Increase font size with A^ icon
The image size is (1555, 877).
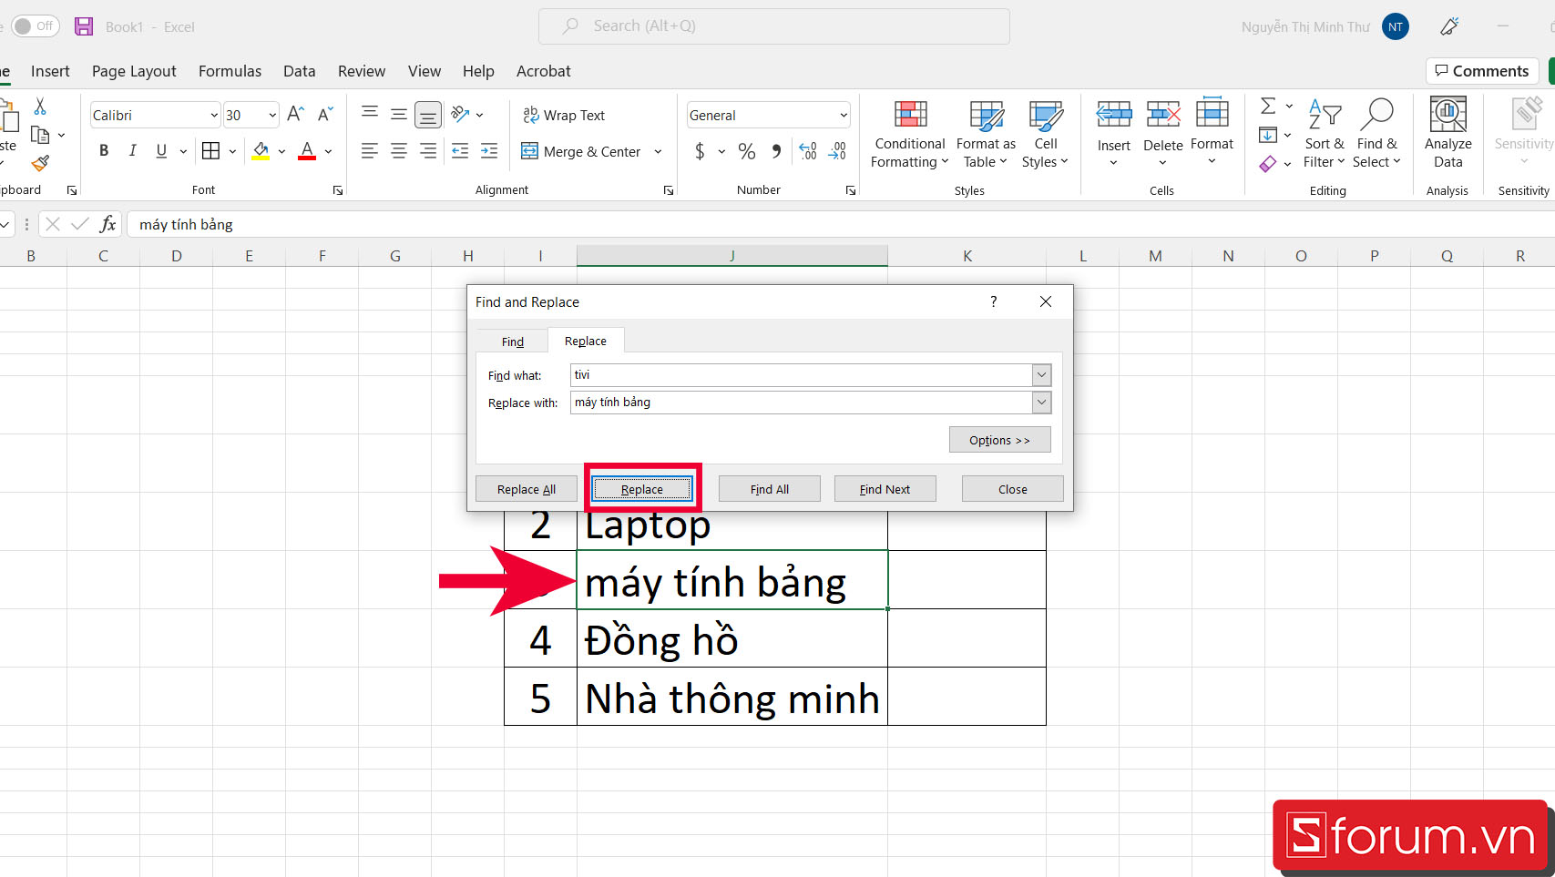[295, 115]
